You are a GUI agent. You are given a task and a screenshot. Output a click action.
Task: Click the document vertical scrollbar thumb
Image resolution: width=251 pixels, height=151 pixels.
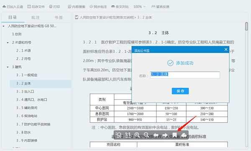pos(246,26)
